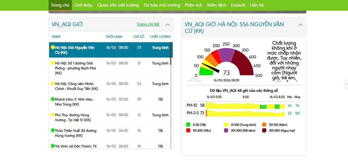This screenshot has width=348, height=162.
Task: Click the purple 201-300 (Rất kém) legend swatch
Action: (226, 130)
